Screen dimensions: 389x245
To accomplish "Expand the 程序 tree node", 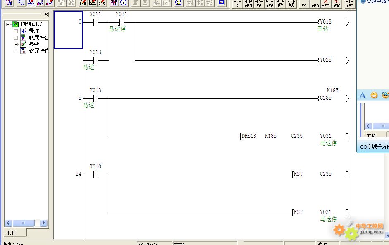I will [x=16, y=31].
